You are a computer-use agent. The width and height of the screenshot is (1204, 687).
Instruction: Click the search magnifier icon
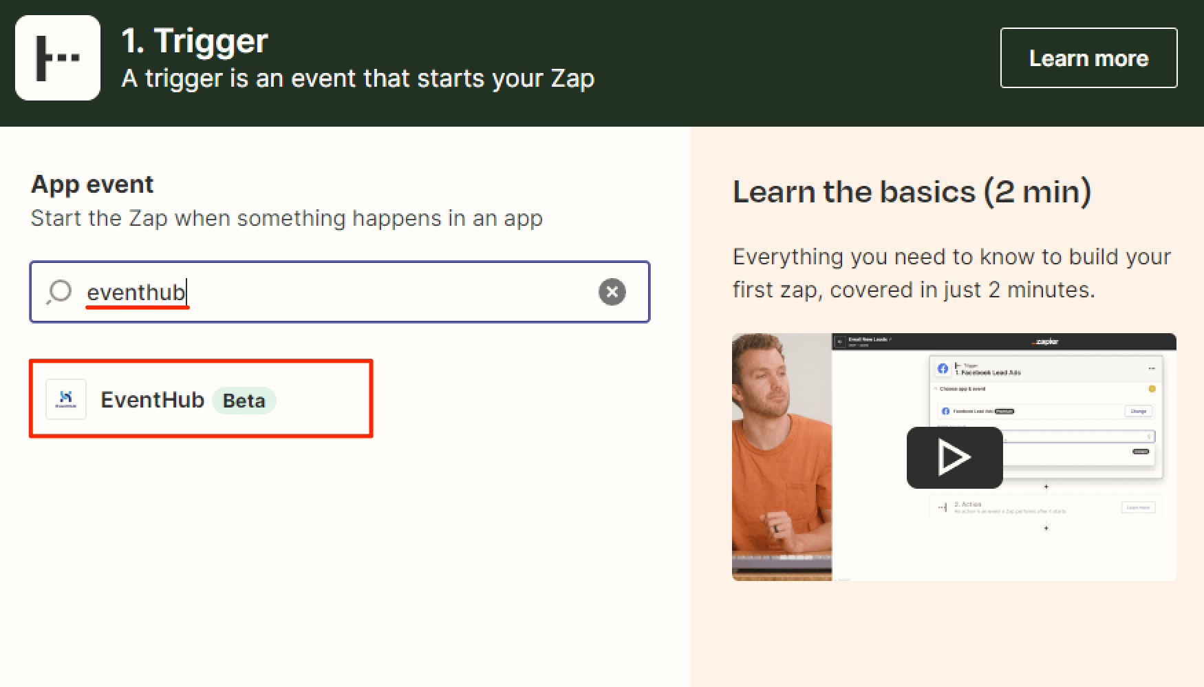pos(59,292)
